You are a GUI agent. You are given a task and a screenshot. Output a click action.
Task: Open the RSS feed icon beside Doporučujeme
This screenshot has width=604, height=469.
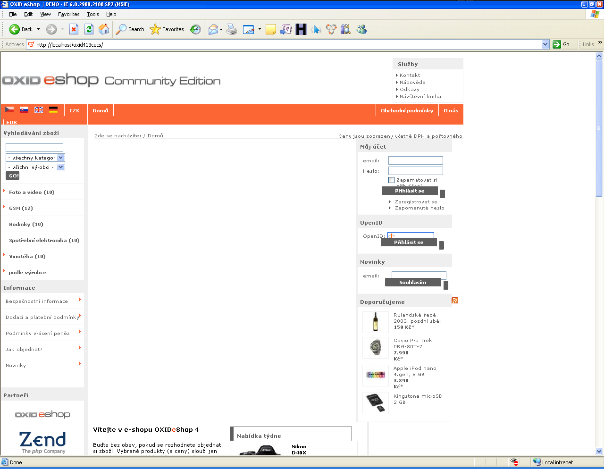(x=455, y=301)
